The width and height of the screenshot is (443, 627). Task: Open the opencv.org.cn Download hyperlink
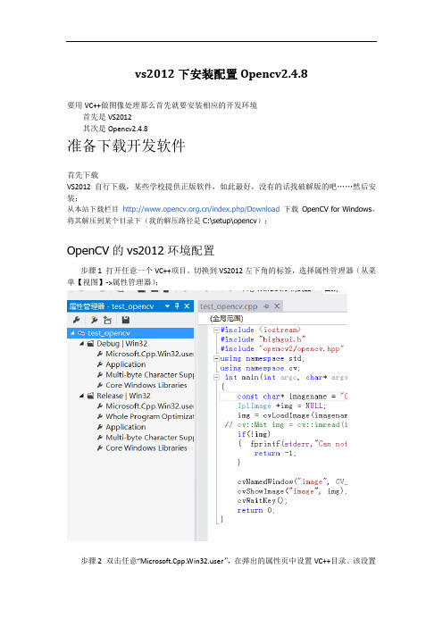pos(201,209)
